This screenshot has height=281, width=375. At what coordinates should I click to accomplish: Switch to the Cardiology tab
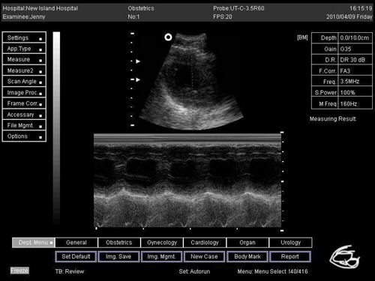205,243
